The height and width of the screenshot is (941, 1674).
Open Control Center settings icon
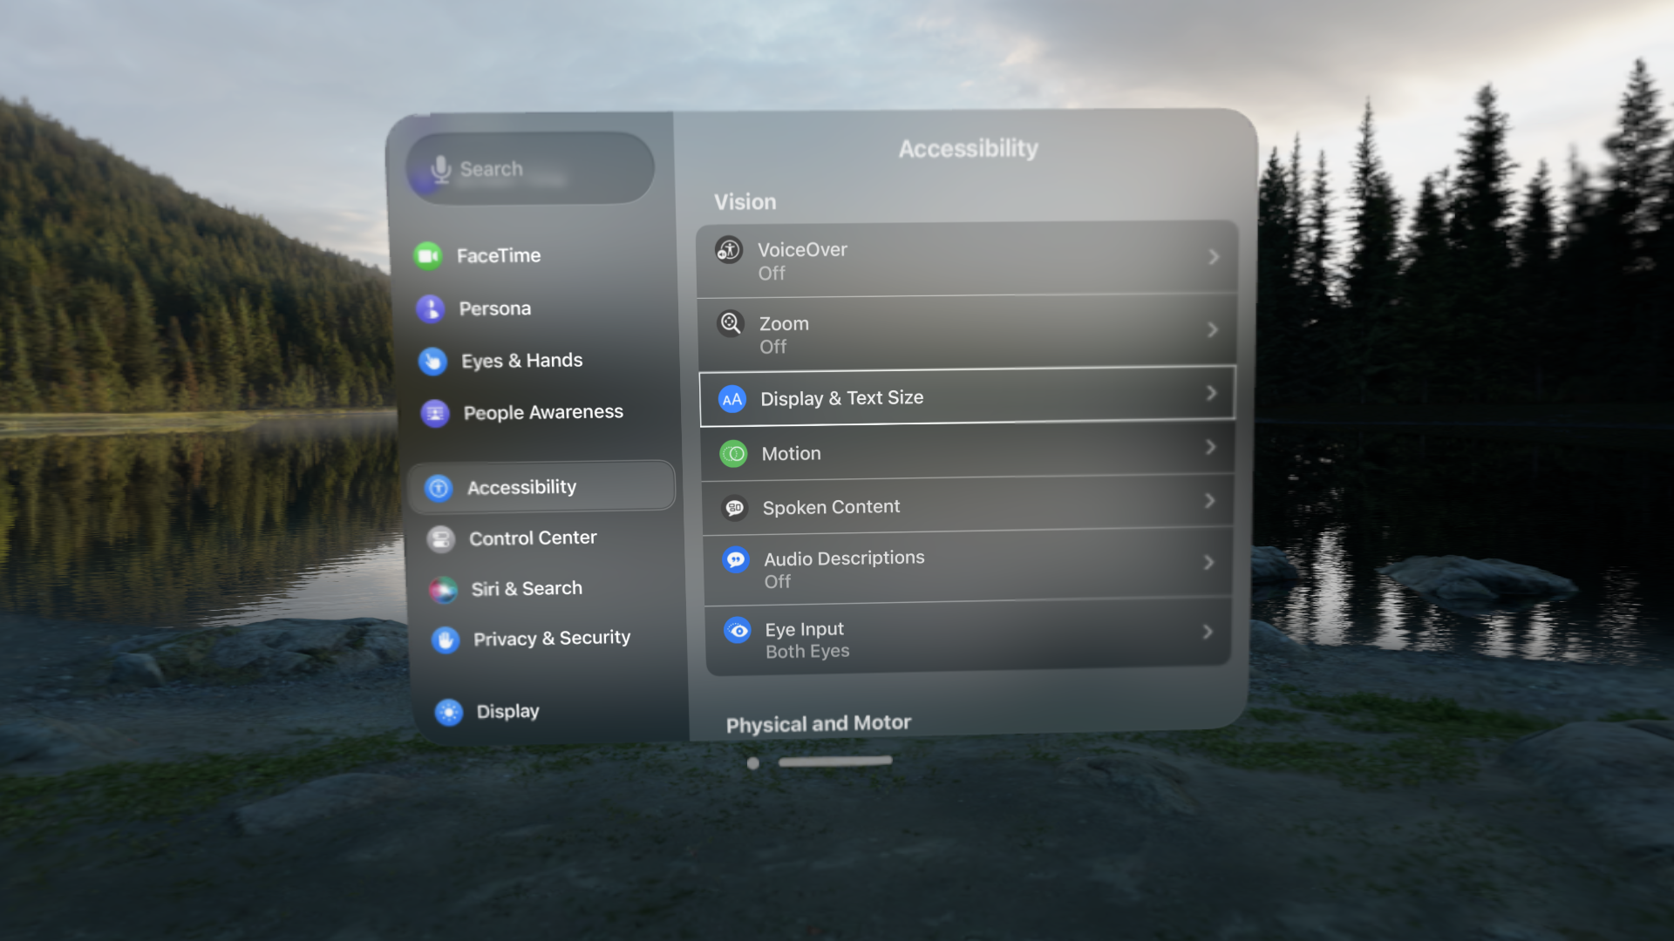pyautogui.click(x=441, y=538)
